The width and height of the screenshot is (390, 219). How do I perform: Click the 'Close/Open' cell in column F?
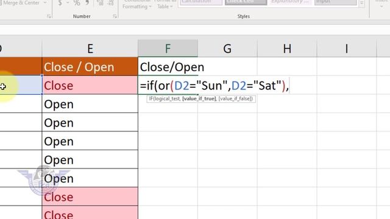tap(168, 66)
